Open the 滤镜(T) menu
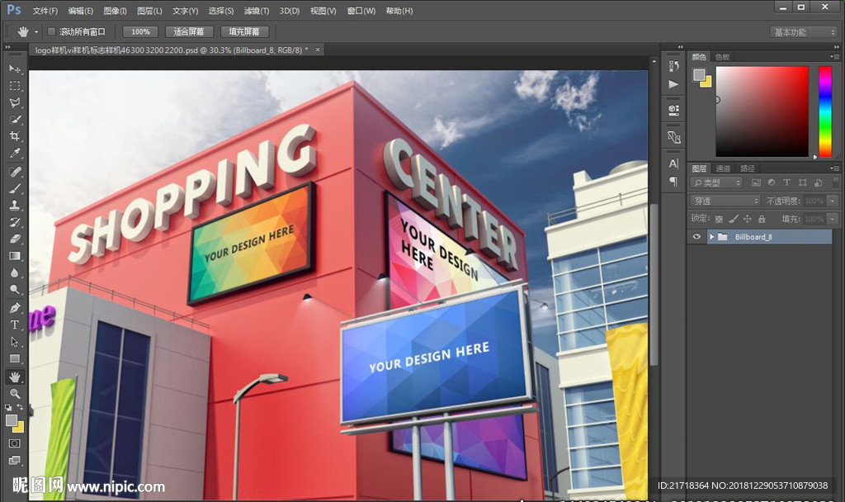Image resolution: width=845 pixels, height=502 pixels. click(257, 11)
